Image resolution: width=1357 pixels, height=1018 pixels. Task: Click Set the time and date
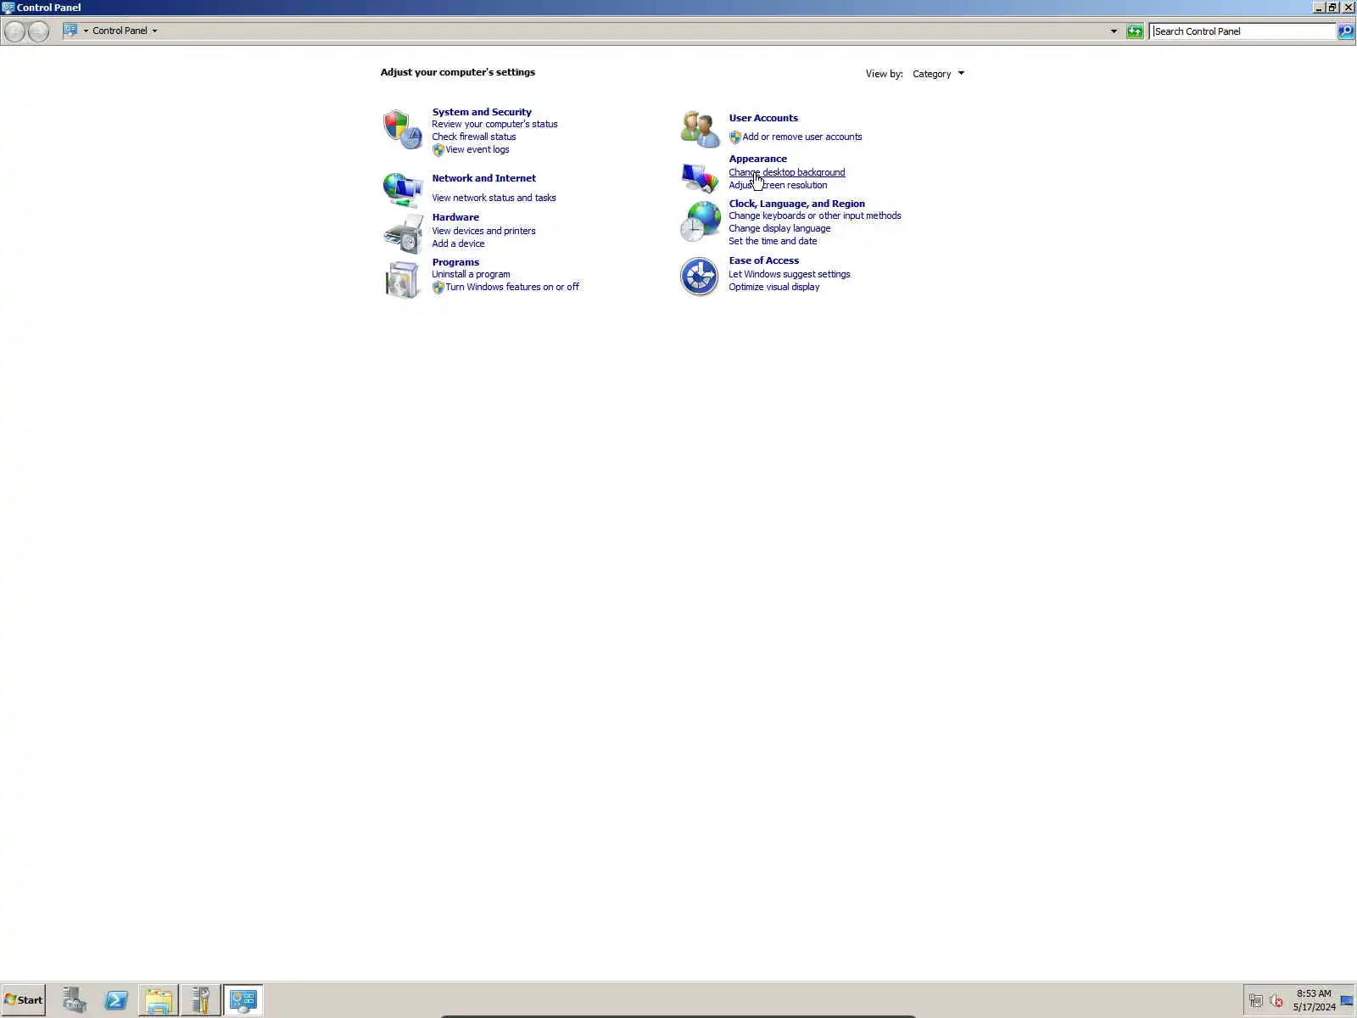tap(773, 241)
